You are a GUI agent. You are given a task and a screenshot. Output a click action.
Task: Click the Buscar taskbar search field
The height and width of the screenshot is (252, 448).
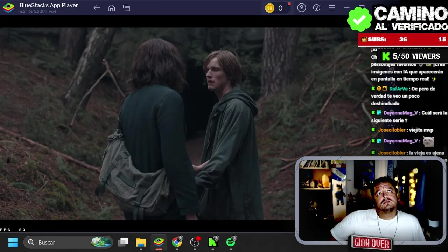tap(68, 242)
